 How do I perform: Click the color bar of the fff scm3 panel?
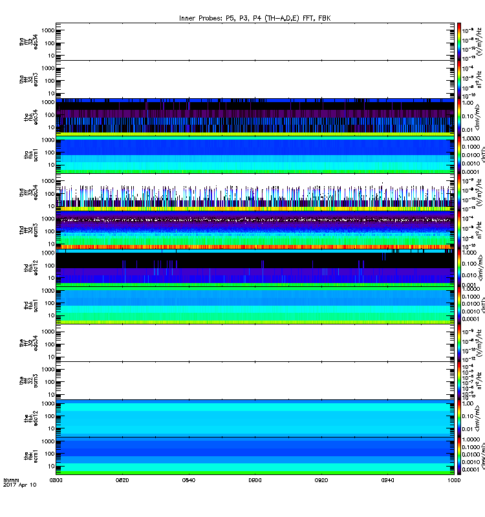click(x=459, y=381)
